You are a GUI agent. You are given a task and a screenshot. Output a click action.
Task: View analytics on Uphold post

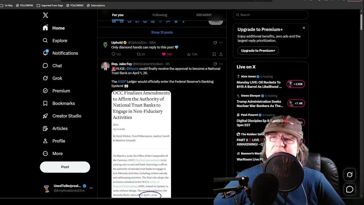coord(189,54)
